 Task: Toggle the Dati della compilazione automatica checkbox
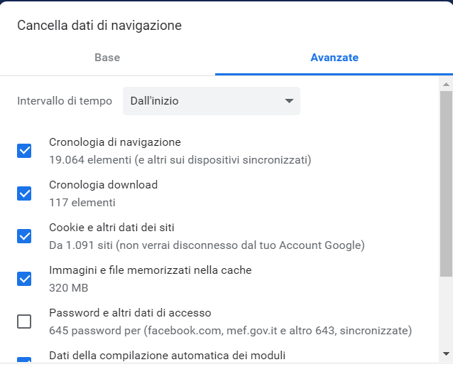(x=24, y=362)
